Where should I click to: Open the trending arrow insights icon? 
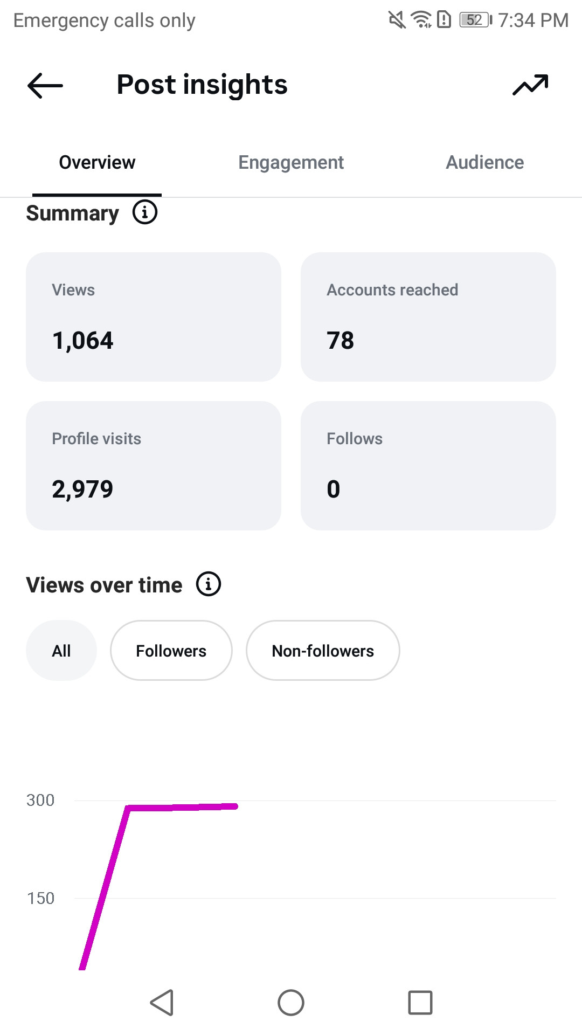530,85
